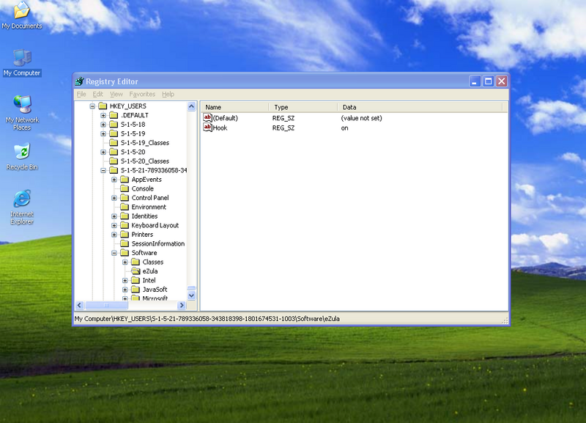586x423 pixels.
Task: Click the HKEY_USERS folder icon
Action: (x=103, y=106)
